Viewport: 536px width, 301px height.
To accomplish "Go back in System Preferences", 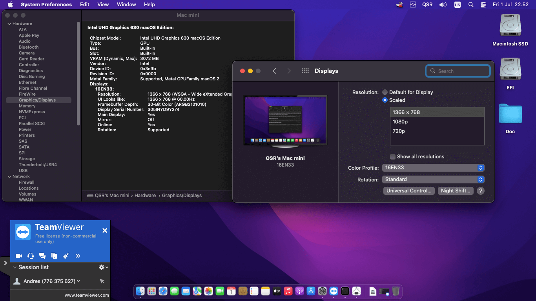I will point(274,71).
